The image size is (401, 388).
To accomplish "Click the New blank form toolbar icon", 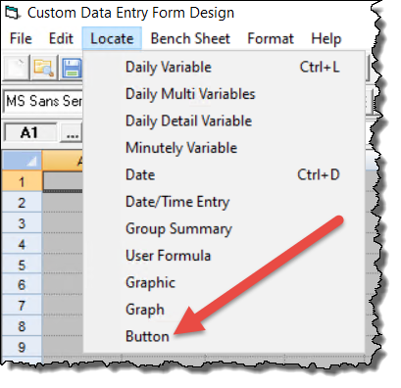I will [17, 68].
